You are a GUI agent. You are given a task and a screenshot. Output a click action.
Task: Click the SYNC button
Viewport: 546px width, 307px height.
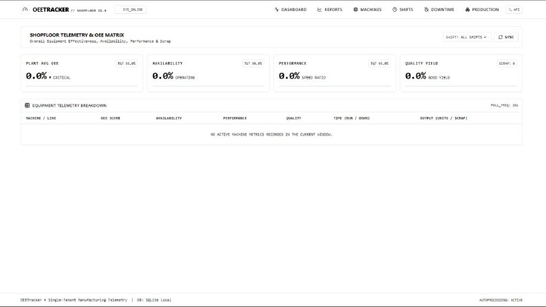click(506, 37)
